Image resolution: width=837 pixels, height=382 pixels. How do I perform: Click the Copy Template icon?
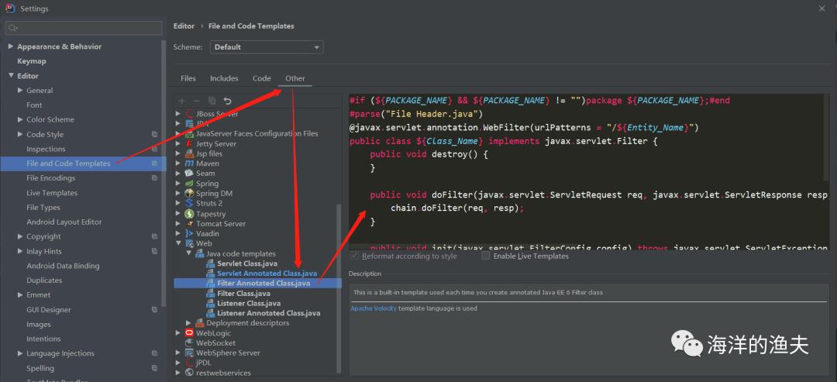coord(212,101)
